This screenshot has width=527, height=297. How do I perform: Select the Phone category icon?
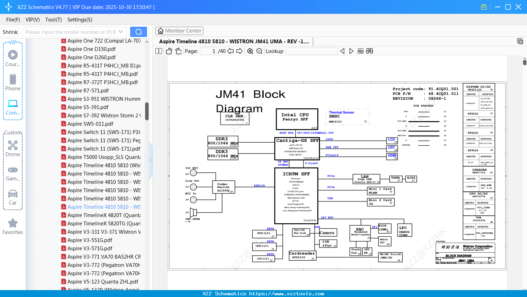(x=13, y=82)
